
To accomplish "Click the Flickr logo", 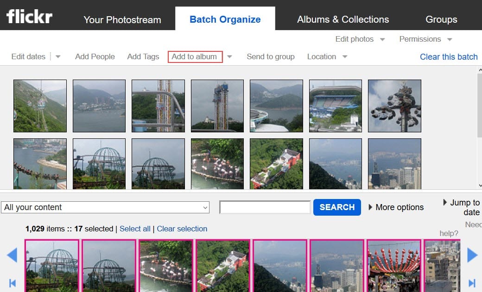I will click(x=30, y=17).
